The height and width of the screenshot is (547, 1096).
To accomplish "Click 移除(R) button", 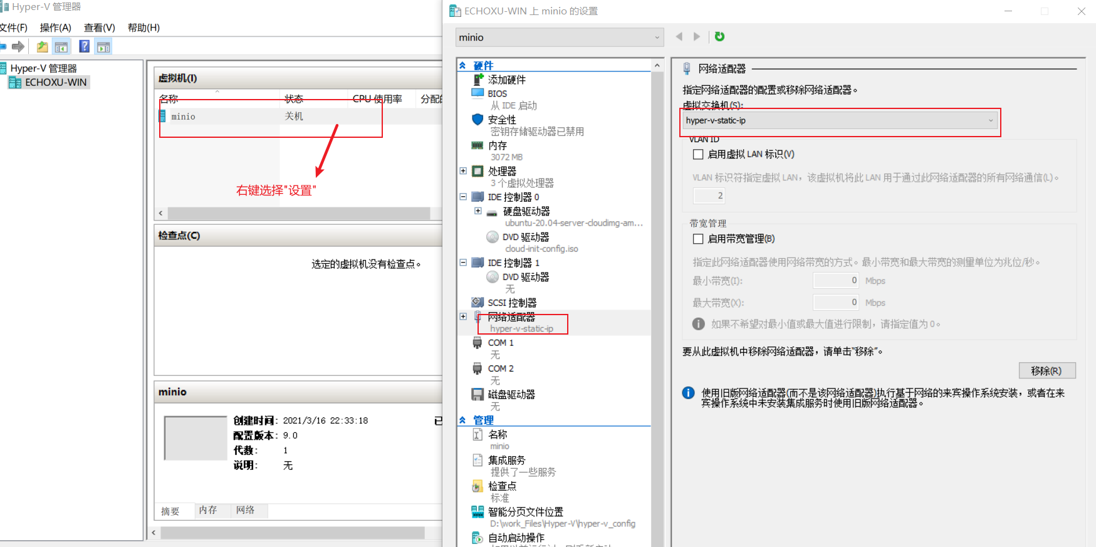I will (x=1047, y=370).
